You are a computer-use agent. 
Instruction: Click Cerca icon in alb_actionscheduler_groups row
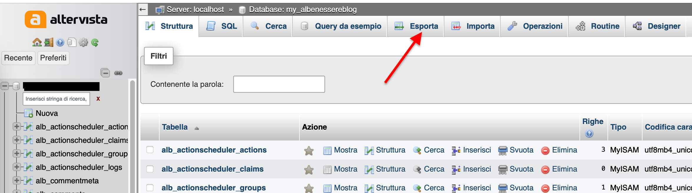point(417,188)
